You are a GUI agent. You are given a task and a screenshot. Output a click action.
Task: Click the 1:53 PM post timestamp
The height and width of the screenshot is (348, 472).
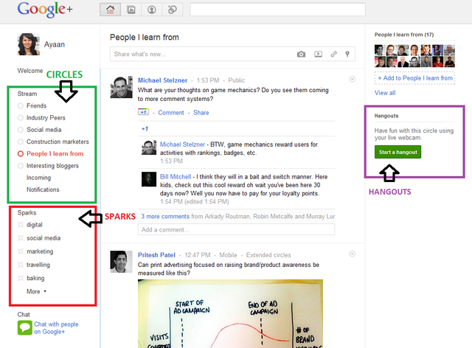208,80
